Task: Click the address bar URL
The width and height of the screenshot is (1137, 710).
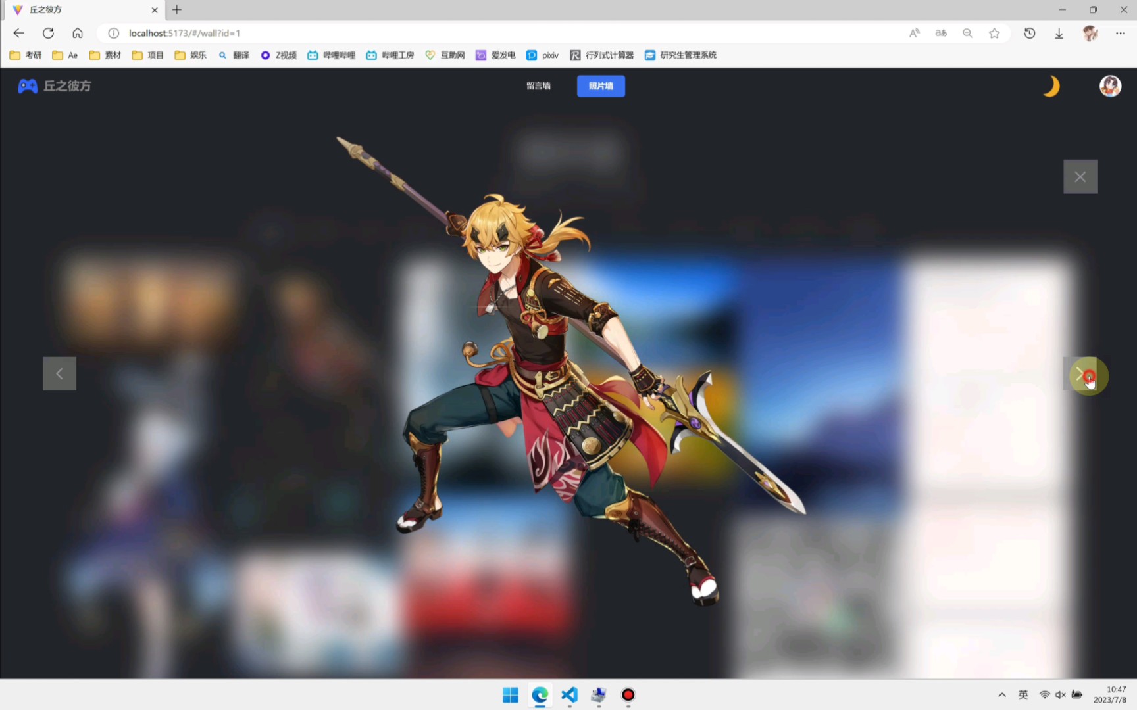Action: (x=184, y=33)
